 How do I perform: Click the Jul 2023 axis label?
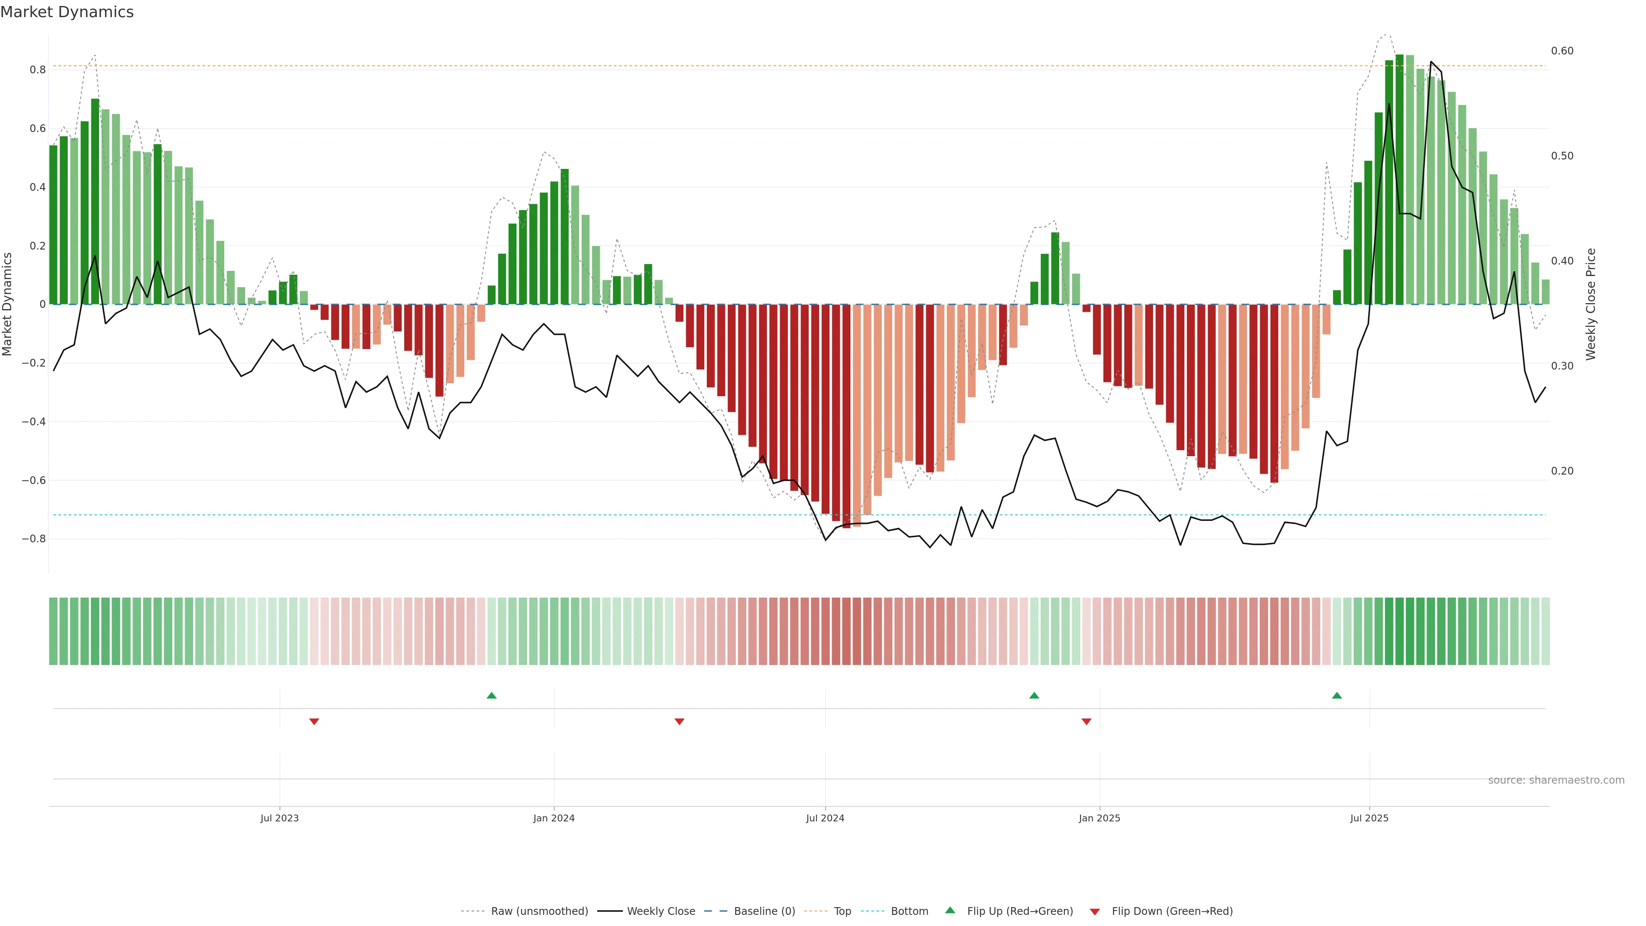pos(279,818)
